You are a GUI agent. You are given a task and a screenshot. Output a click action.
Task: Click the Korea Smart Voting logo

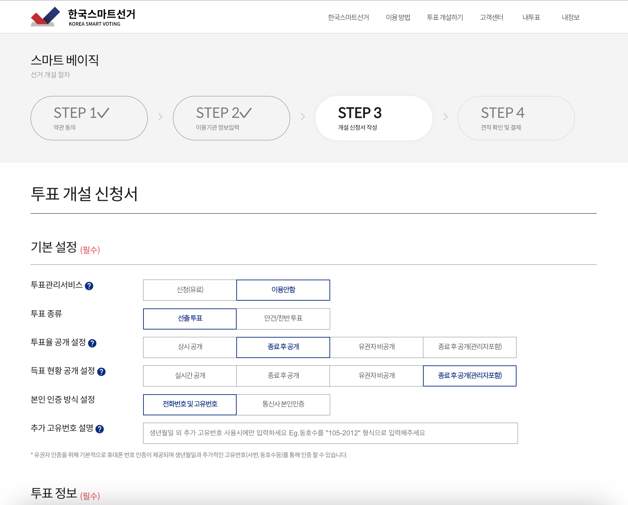click(83, 17)
